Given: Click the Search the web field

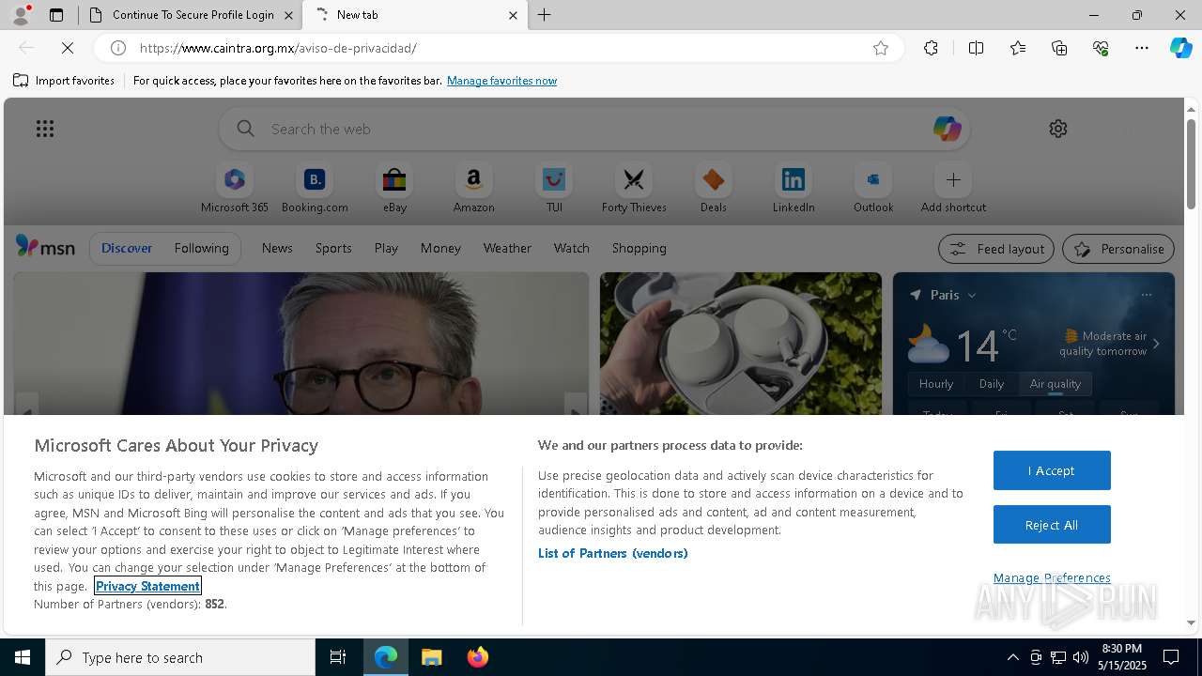Looking at the screenshot, I should click(x=594, y=129).
